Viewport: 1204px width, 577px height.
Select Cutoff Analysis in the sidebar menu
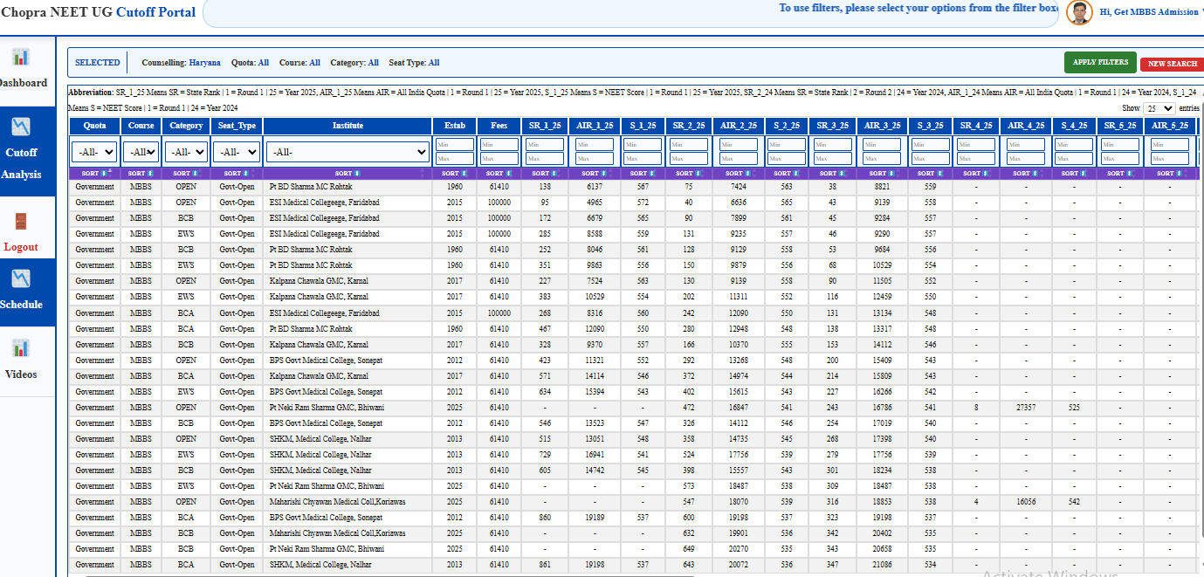[22, 162]
